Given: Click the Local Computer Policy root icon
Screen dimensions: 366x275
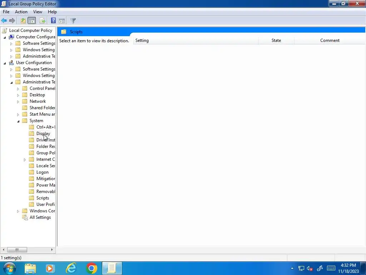Looking at the screenshot, I should (4, 30).
